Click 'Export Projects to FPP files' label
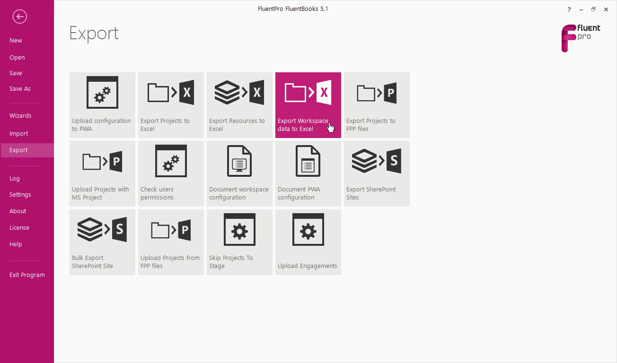This screenshot has height=363, width=617. point(371,125)
